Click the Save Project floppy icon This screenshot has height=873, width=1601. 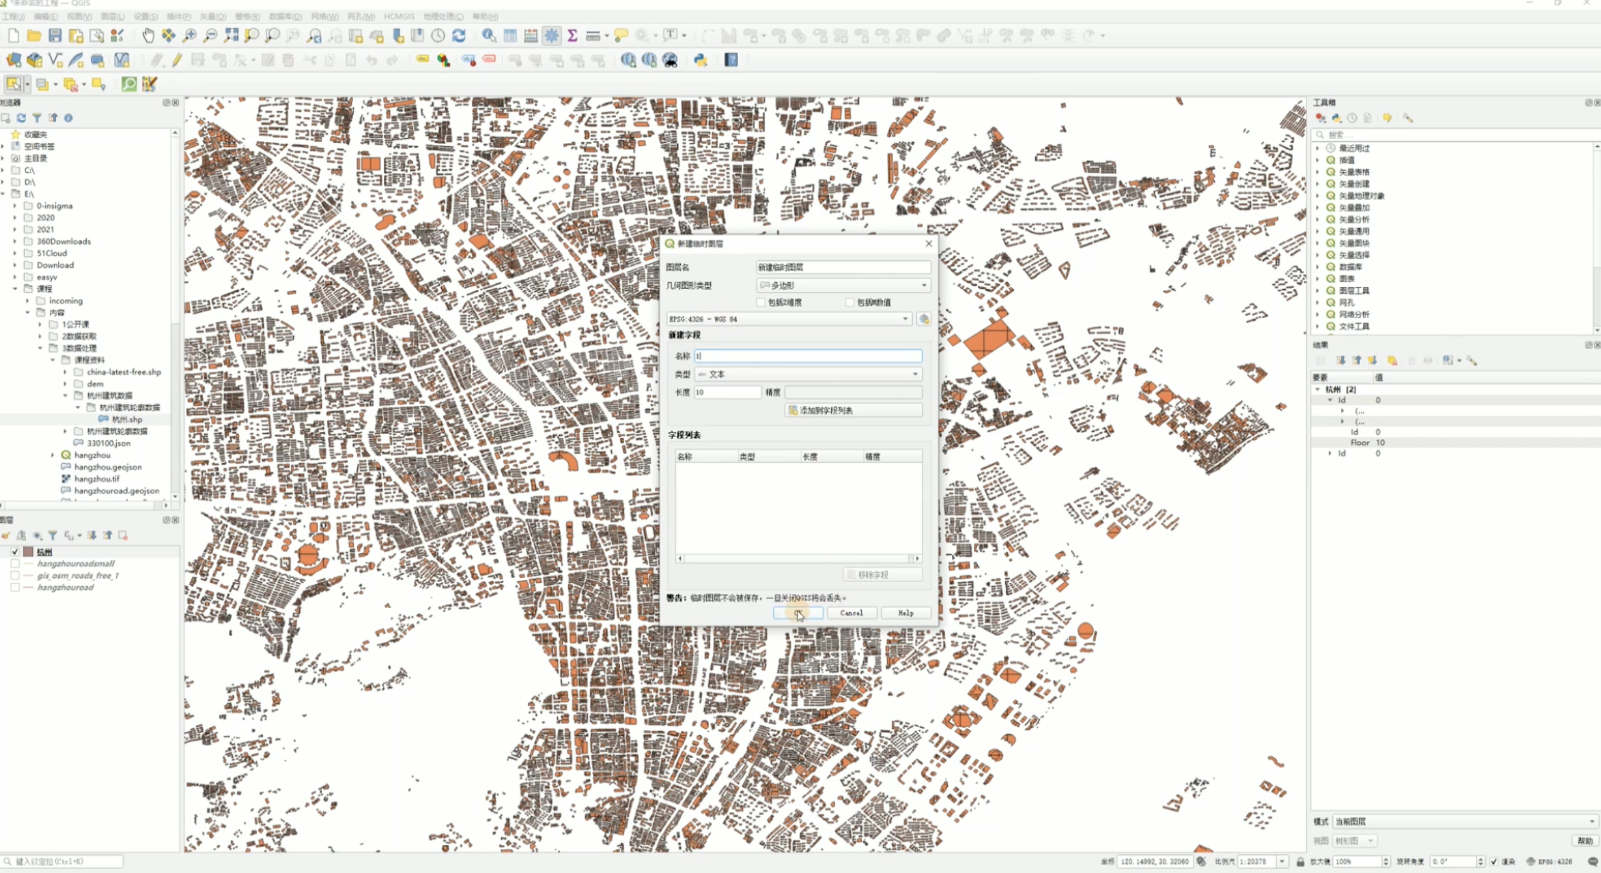tap(56, 35)
